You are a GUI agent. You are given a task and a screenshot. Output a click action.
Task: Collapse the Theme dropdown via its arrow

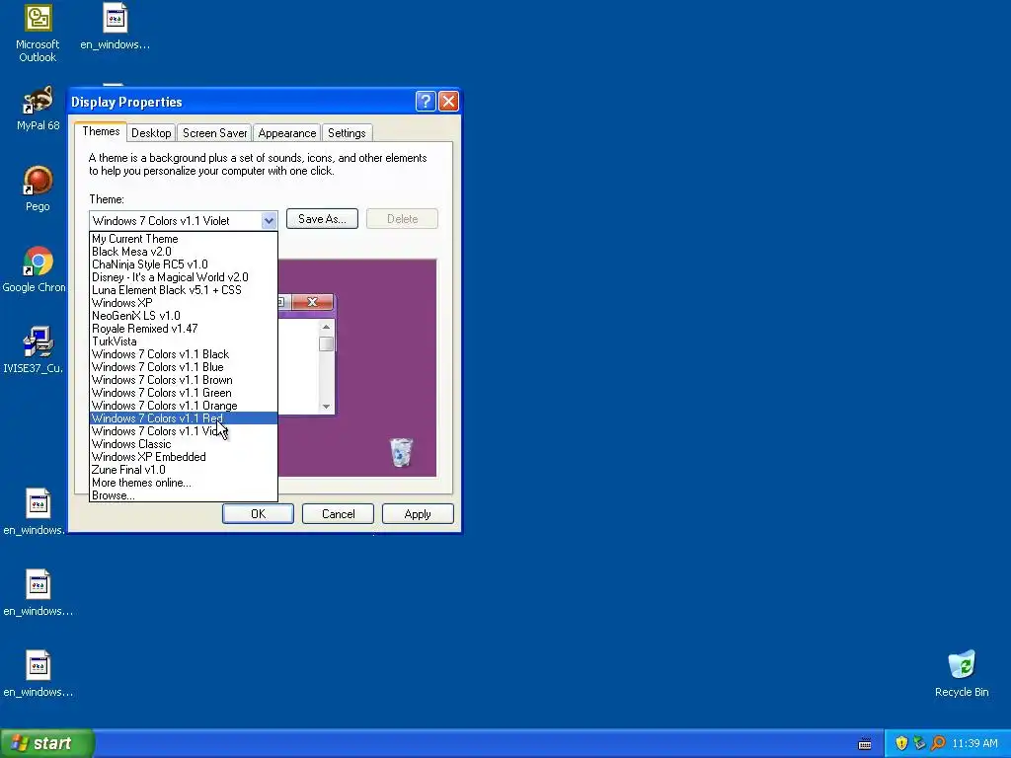tap(269, 220)
